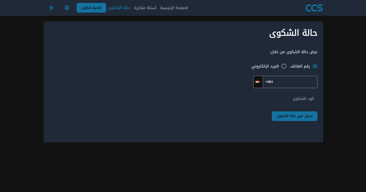This screenshot has width=366, height=192.
Task: Click the حالة الشكوى page heading
Action: coord(293,33)
